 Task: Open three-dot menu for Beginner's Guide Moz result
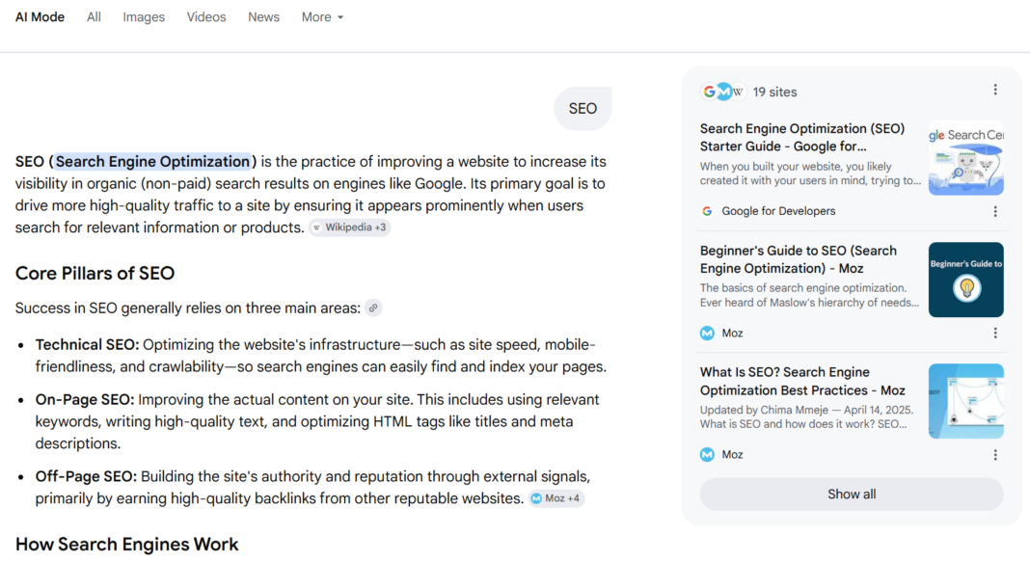[995, 334]
